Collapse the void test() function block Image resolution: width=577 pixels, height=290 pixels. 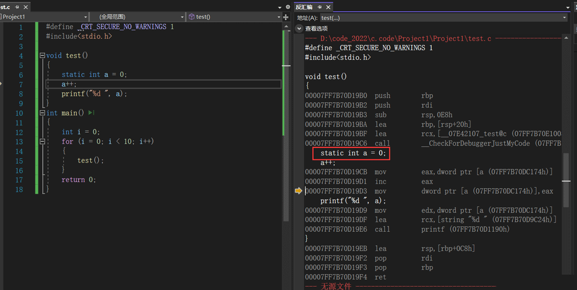click(42, 56)
